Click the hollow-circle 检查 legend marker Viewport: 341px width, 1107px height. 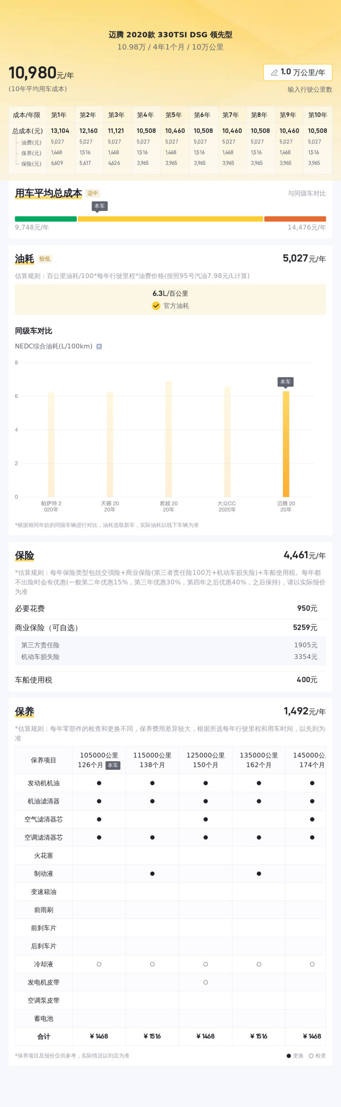[x=311, y=1055]
